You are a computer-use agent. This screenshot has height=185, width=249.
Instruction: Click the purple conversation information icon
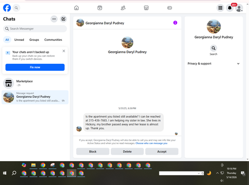coord(175,23)
